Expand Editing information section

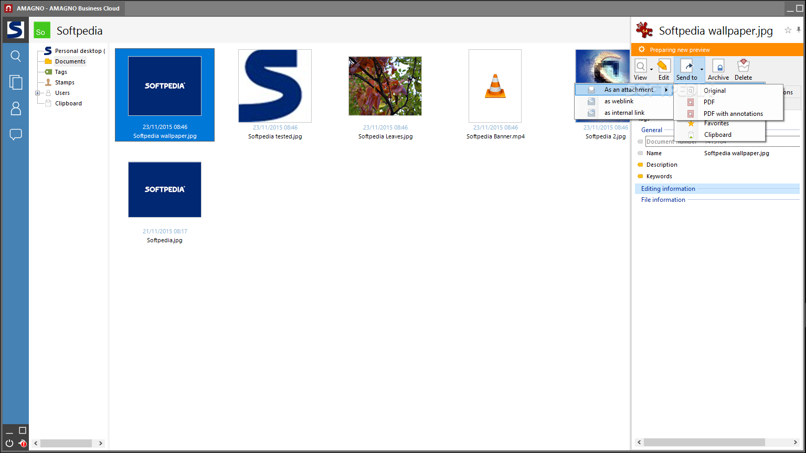click(x=717, y=189)
